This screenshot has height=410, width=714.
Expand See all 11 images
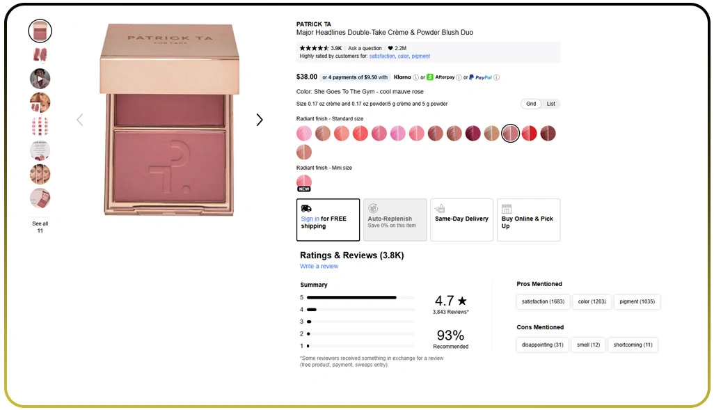40,227
